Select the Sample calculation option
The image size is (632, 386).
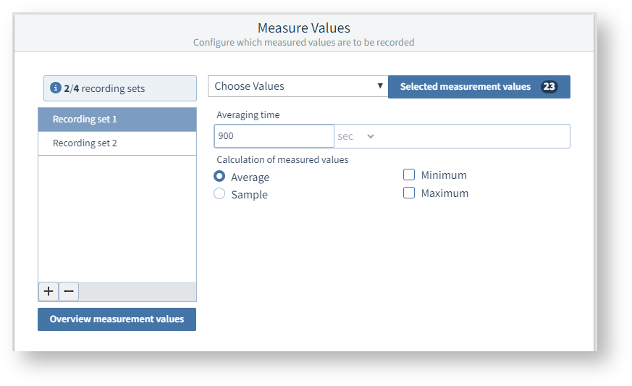tap(219, 194)
